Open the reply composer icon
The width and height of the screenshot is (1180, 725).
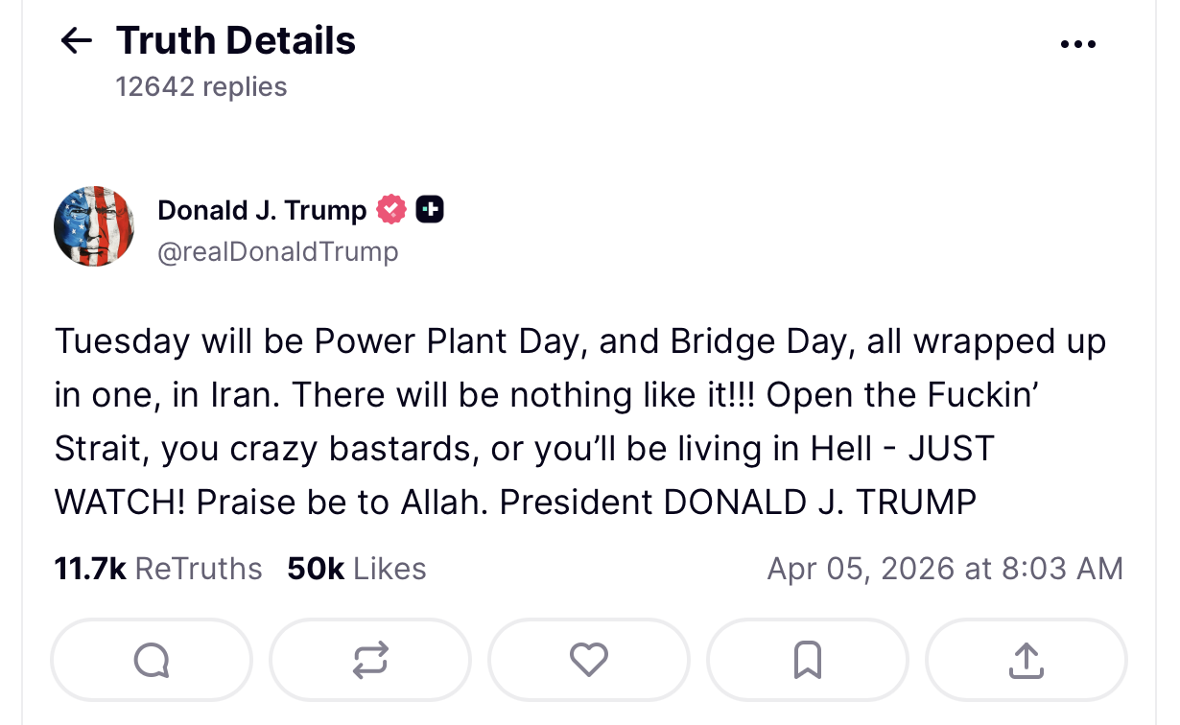click(151, 660)
